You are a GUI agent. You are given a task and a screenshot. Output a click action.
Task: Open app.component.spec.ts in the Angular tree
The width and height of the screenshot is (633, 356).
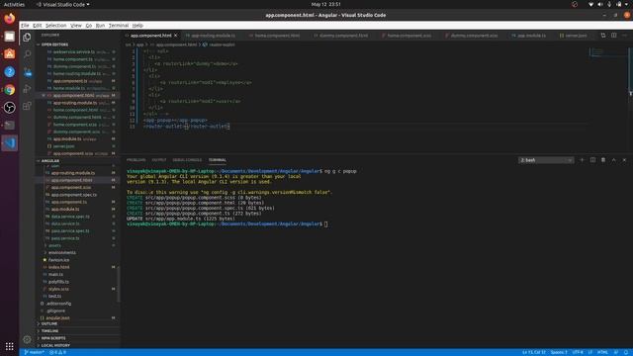coord(74,195)
